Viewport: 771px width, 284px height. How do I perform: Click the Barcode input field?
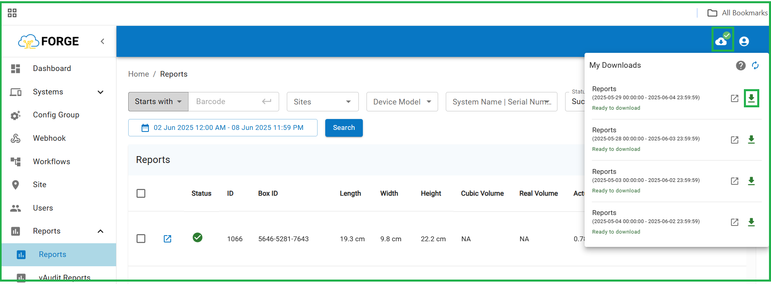click(x=227, y=102)
